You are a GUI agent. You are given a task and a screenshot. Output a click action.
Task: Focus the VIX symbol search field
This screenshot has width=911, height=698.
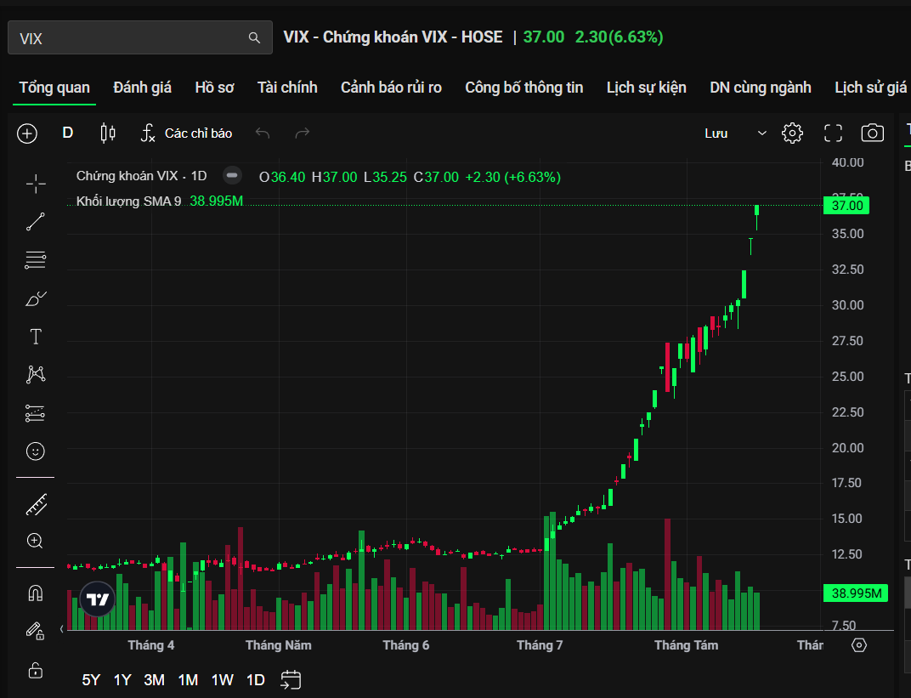140,37
